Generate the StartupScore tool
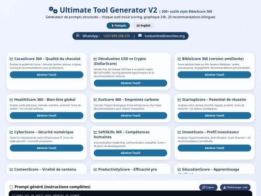 pyautogui.click(x=215, y=116)
